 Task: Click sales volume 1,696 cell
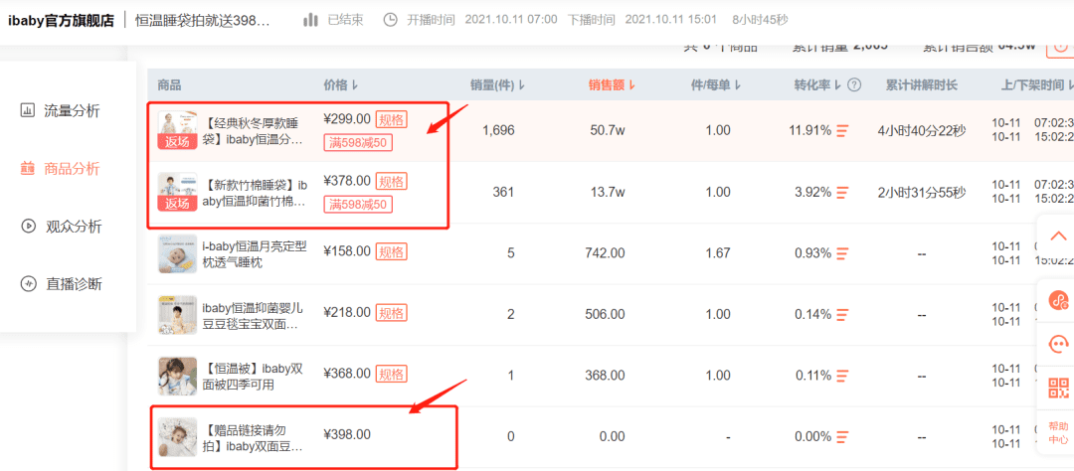pos(498,131)
